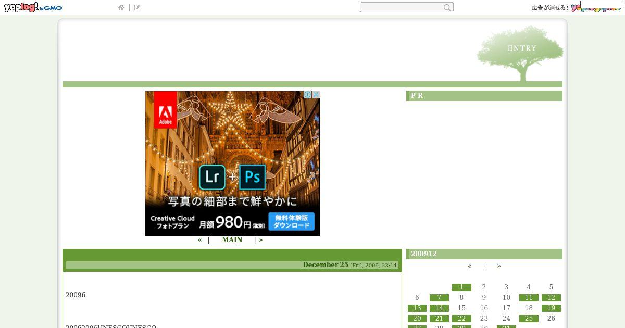Viewport: 625px width, 328px height.
Task: Click calendar day 15 text
Action: pos(461,308)
